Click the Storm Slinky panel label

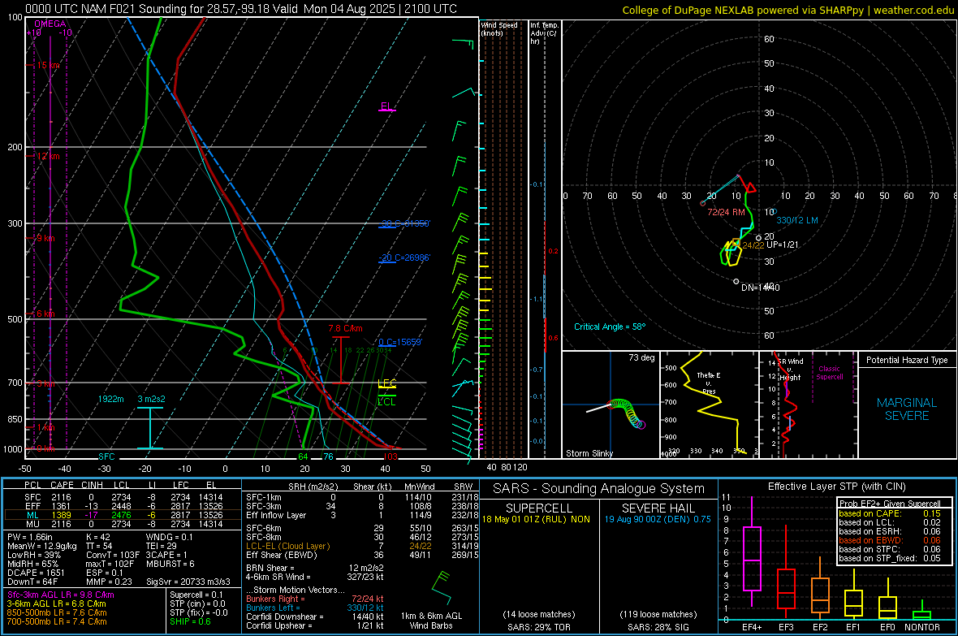(x=589, y=453)
